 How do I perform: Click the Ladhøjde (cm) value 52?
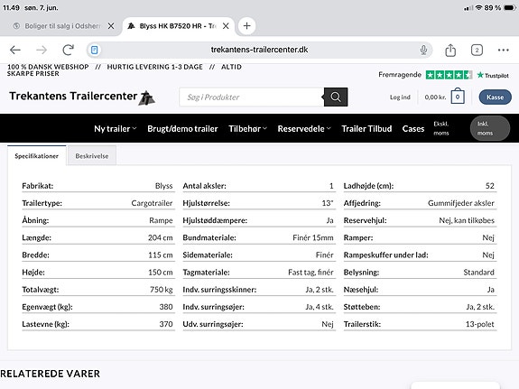[x=490, y=186]
